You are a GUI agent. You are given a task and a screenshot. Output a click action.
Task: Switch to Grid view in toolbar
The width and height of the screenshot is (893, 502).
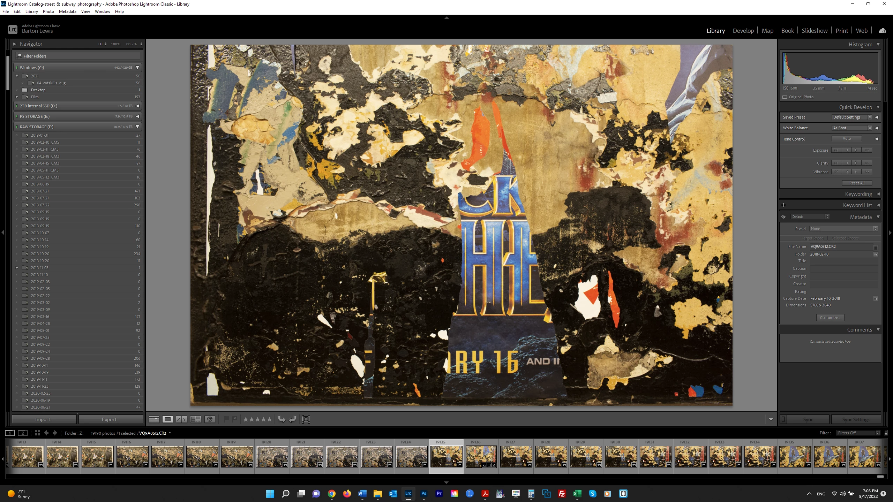pyautogui.click(x=154, y=419)
